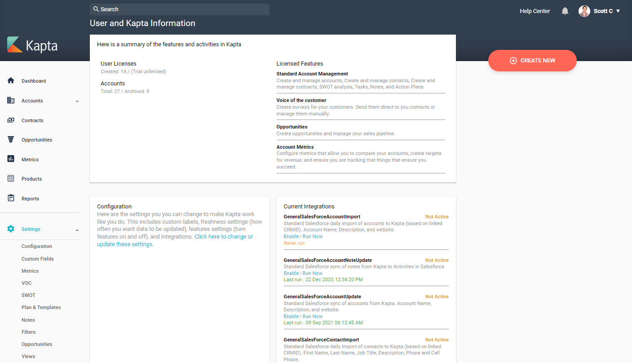
Task: Click the Kapta logo
Action: (x=32, y=45)
